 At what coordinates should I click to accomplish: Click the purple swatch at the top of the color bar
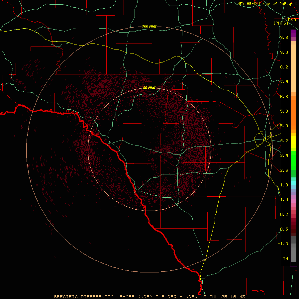coord(293,33)
